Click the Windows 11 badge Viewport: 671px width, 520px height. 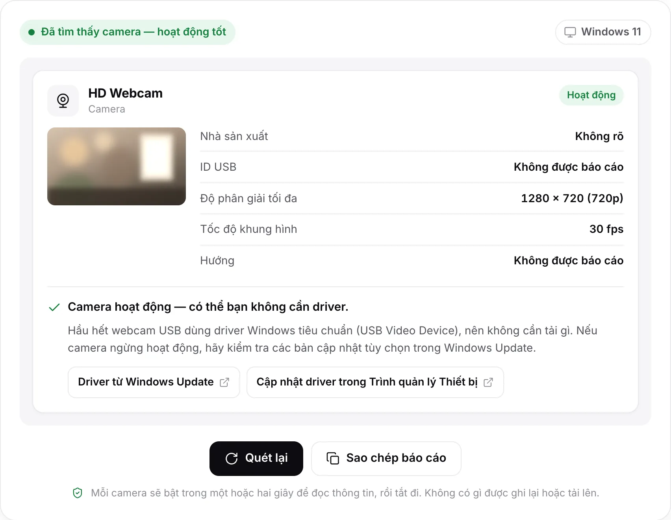[x=603, y=32]
